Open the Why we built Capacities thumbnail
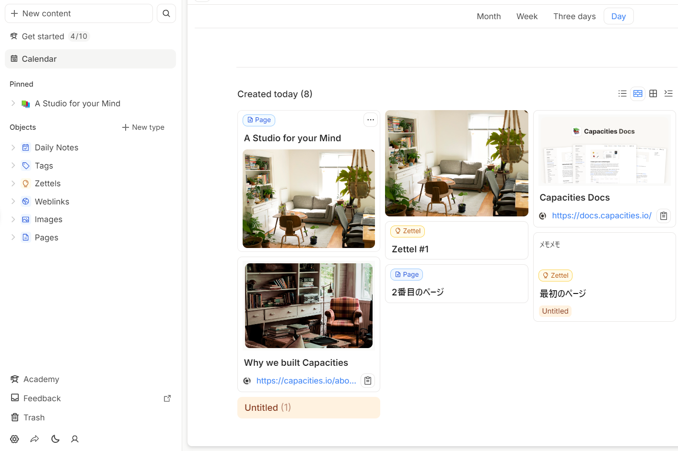The image size is (678, 451). pos(308,305)
